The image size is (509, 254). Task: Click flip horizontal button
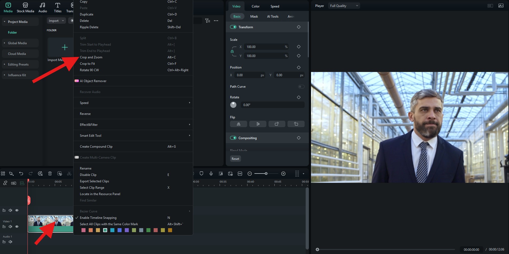(239, 124)
